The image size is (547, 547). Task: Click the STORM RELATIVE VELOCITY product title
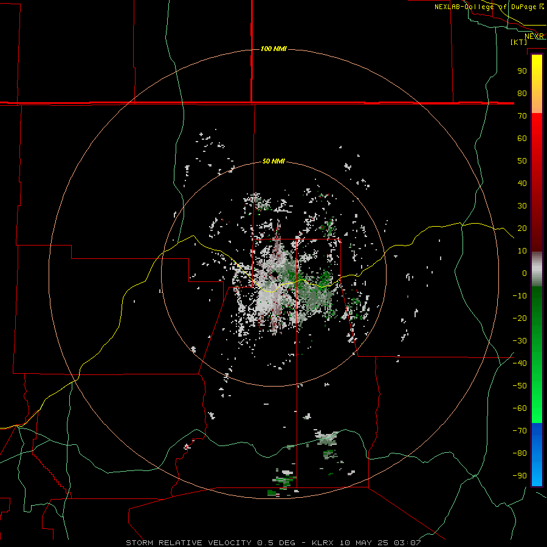(x=188, y=543)
